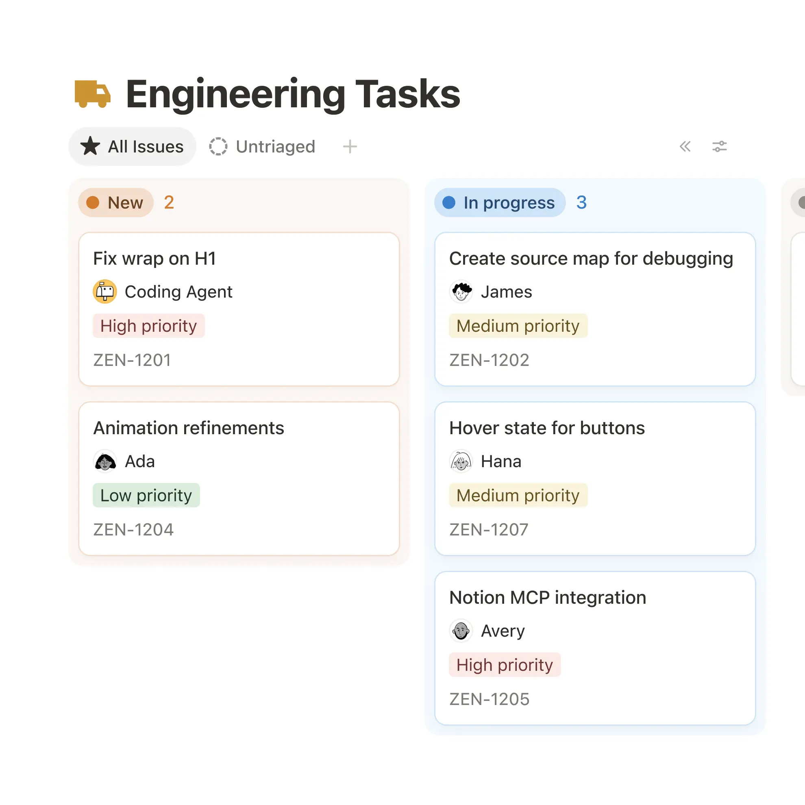
Task: Click the In progress status label
Action: (x=500, y=202)
